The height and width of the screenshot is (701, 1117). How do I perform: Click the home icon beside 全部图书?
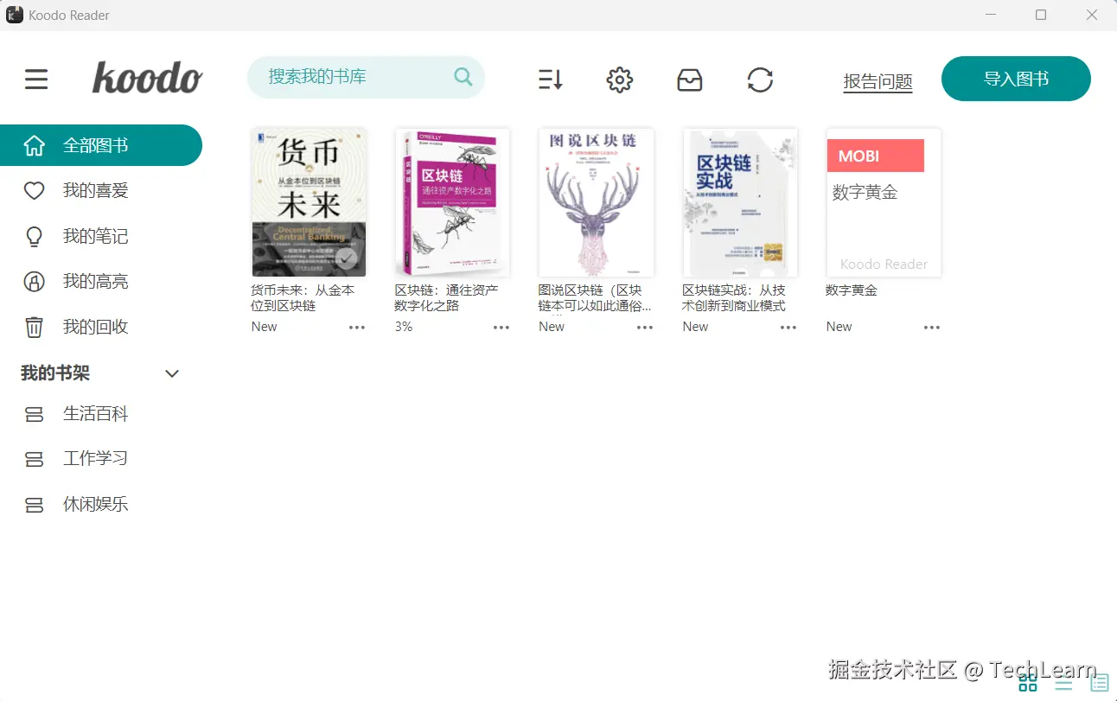pyautogui.click(x=34, y=145)
